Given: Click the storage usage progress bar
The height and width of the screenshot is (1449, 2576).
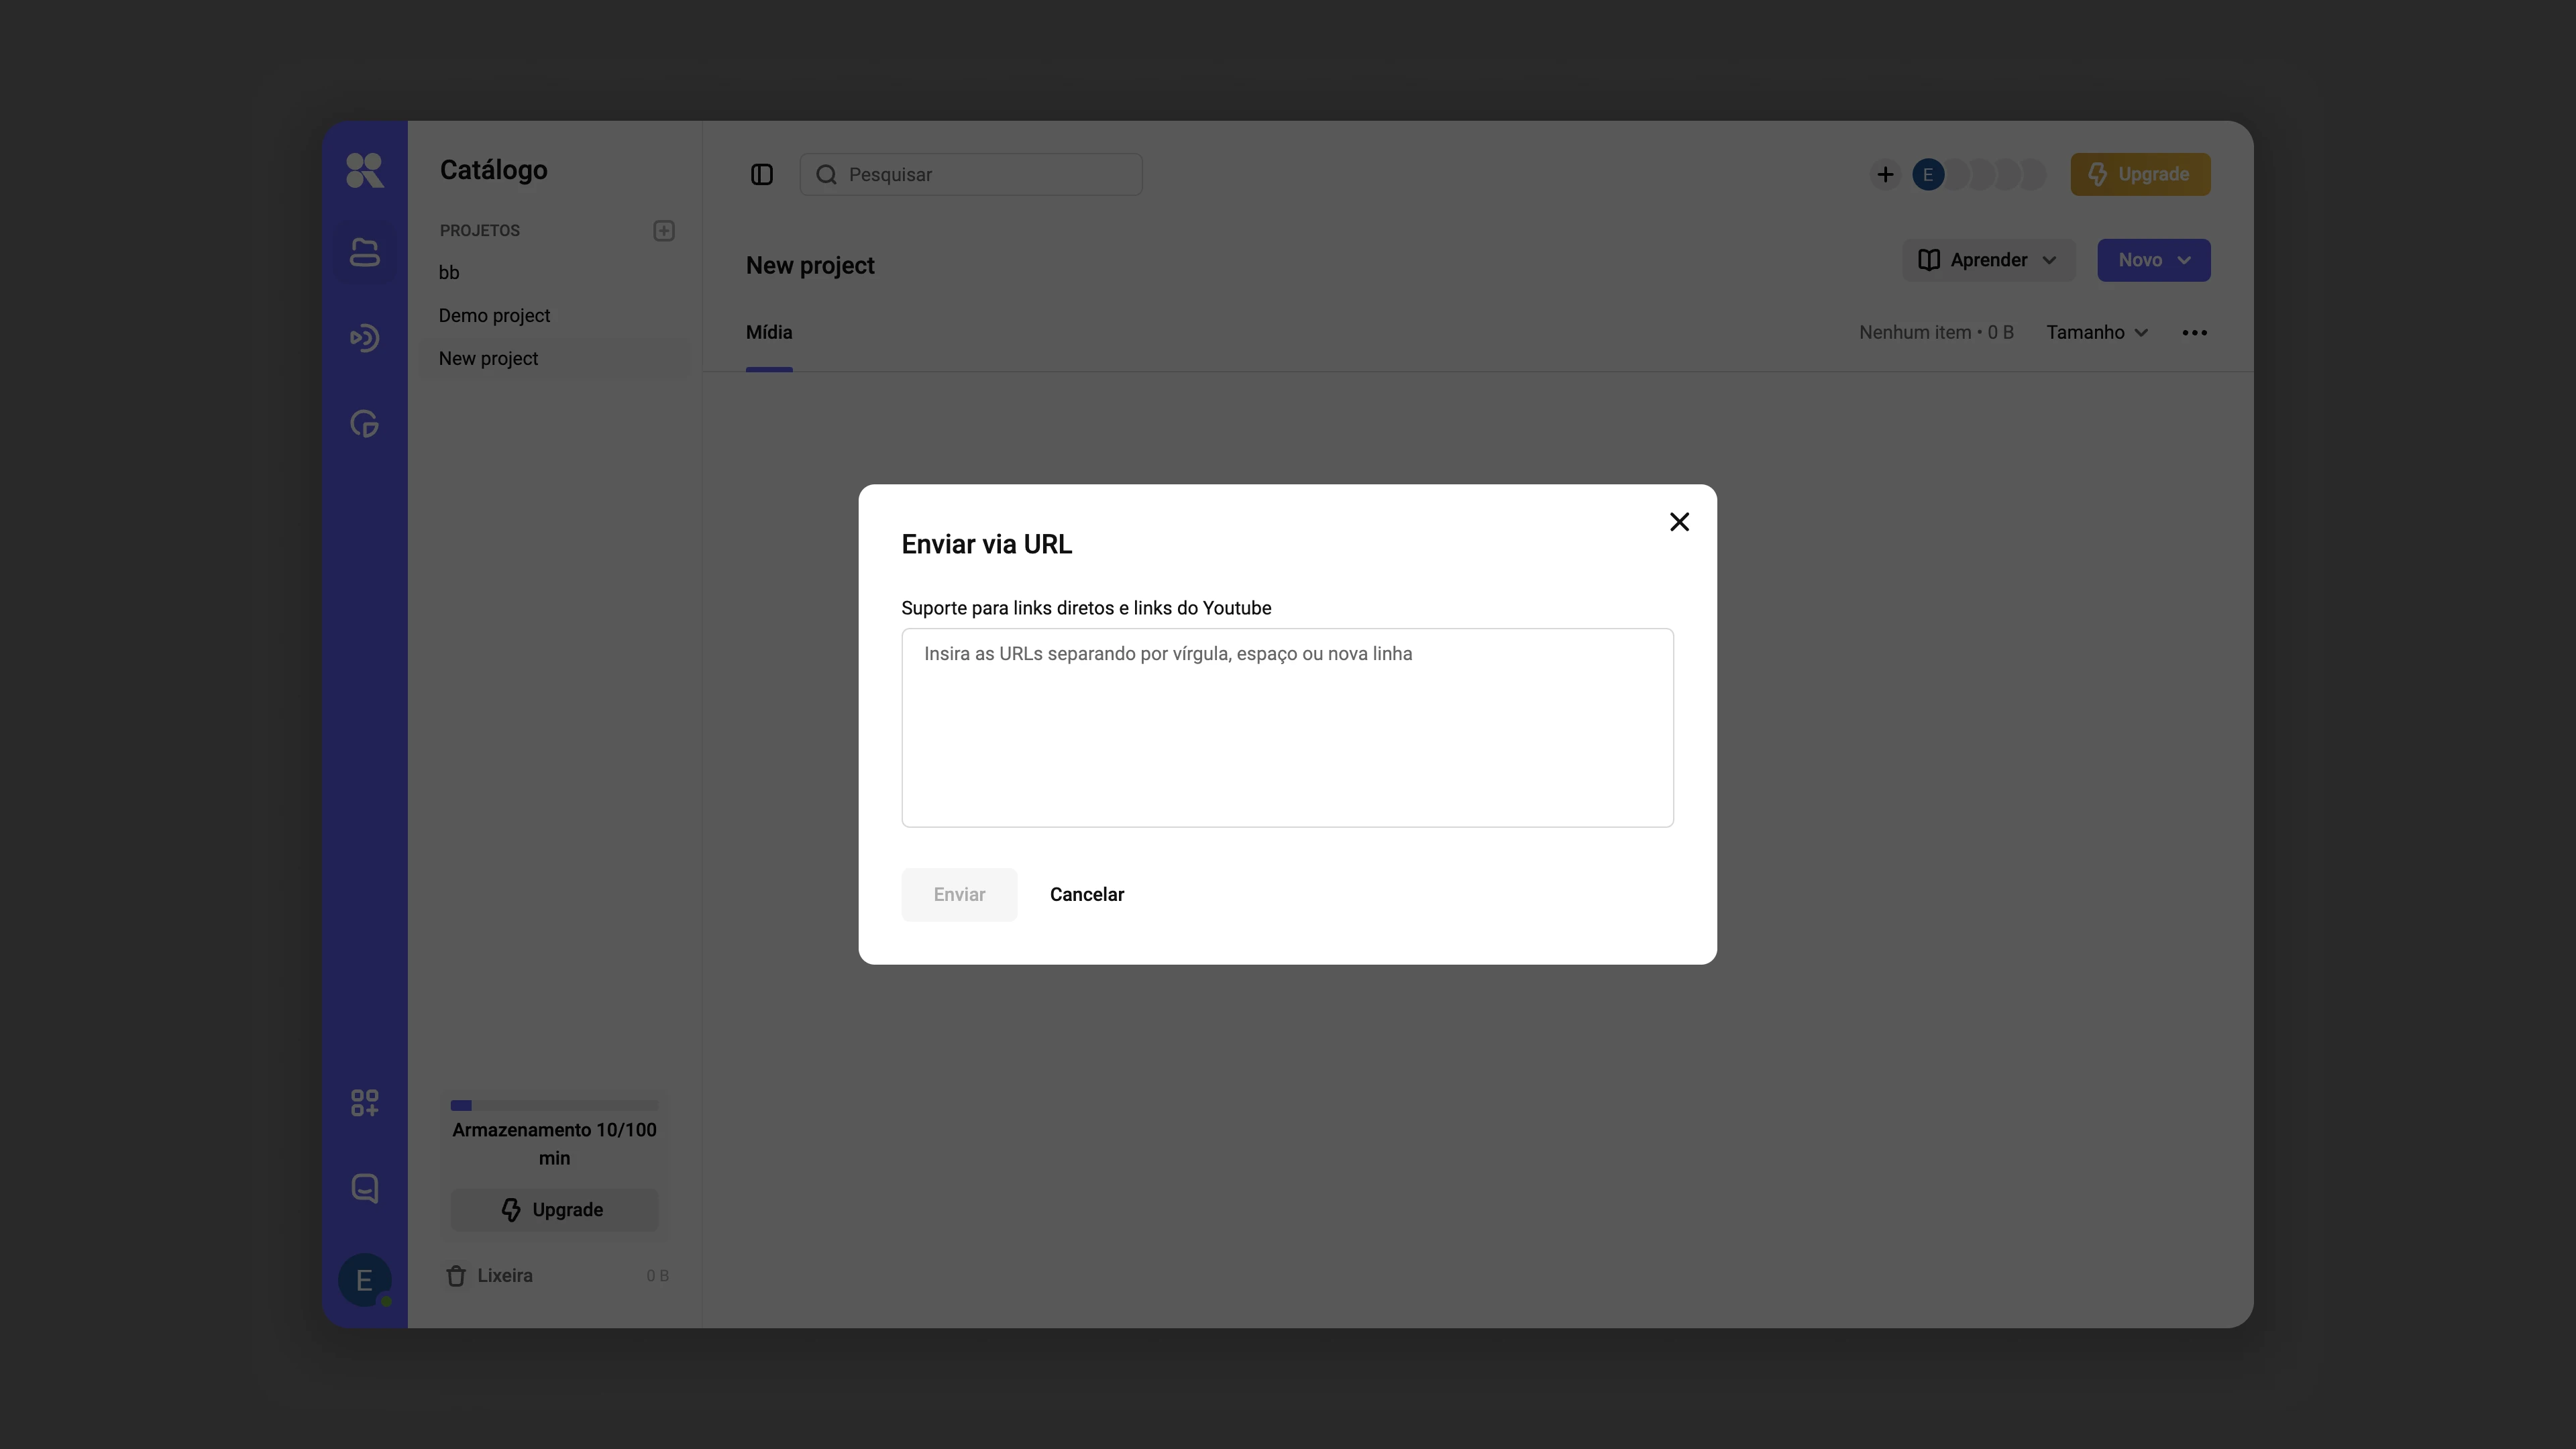Looking at the screenshot, I should click(x=554, y=1105).
